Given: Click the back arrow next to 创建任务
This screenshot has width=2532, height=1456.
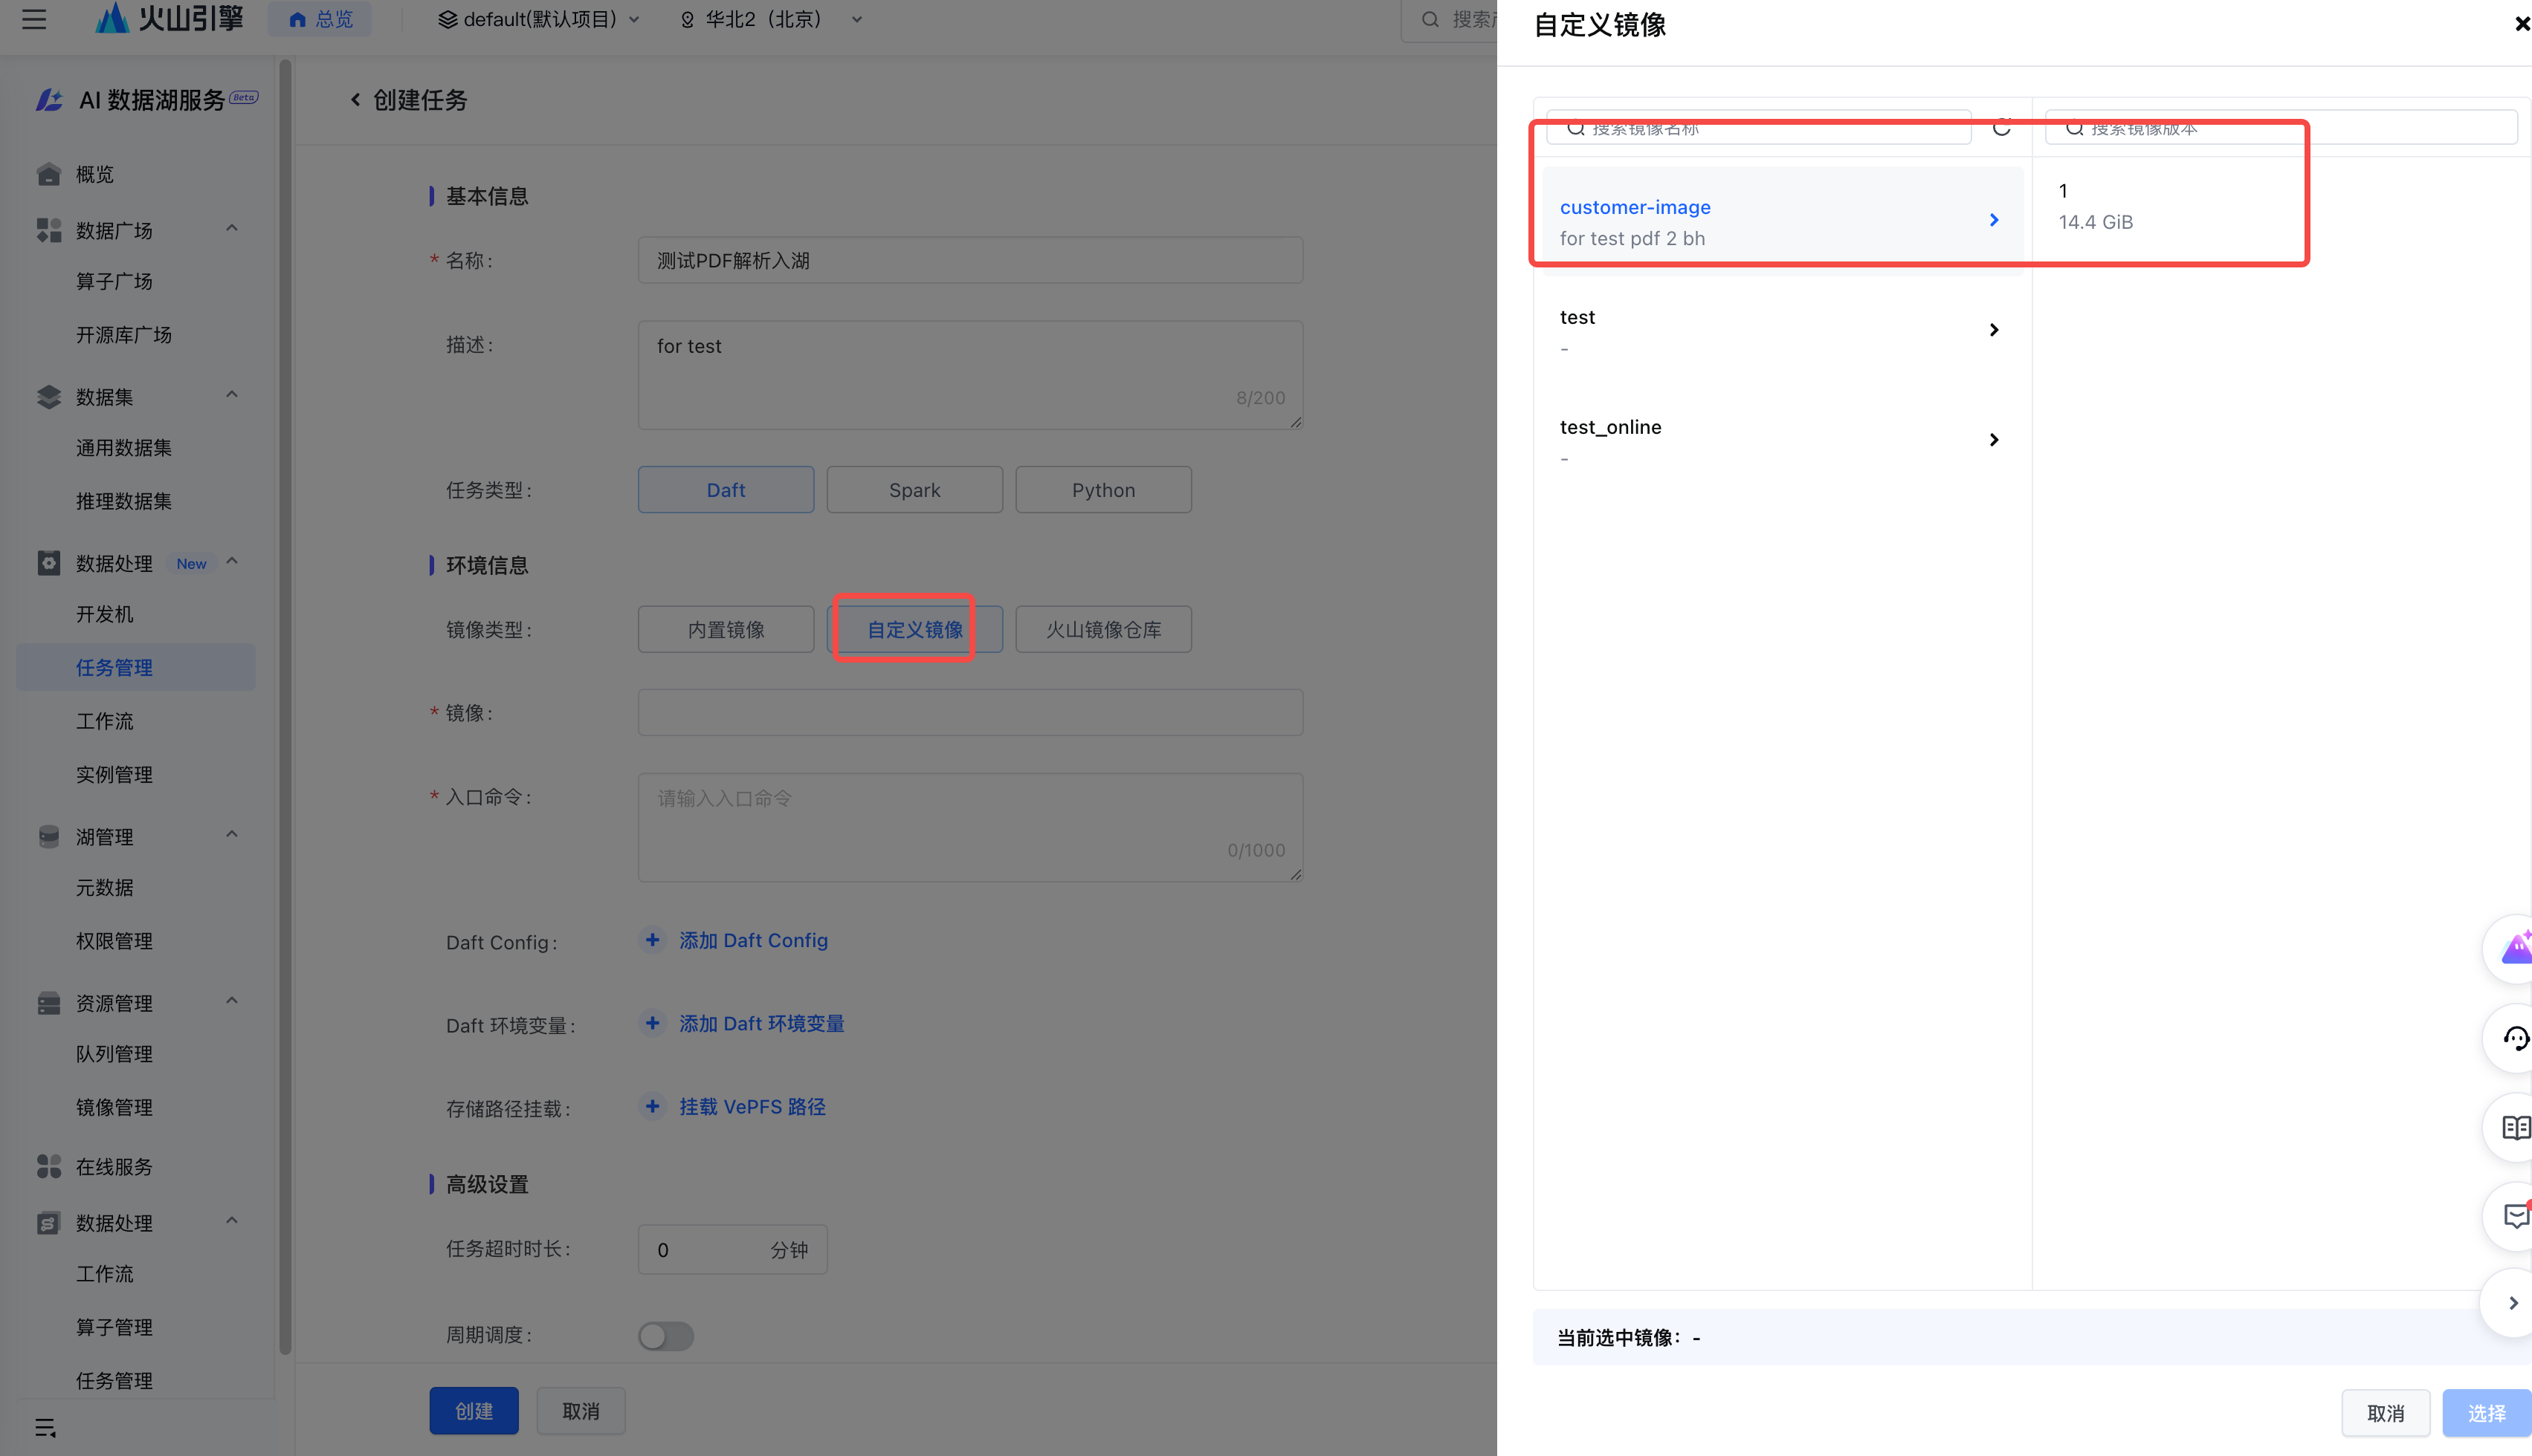Looking at the screenshot, I should pos(355,100).
